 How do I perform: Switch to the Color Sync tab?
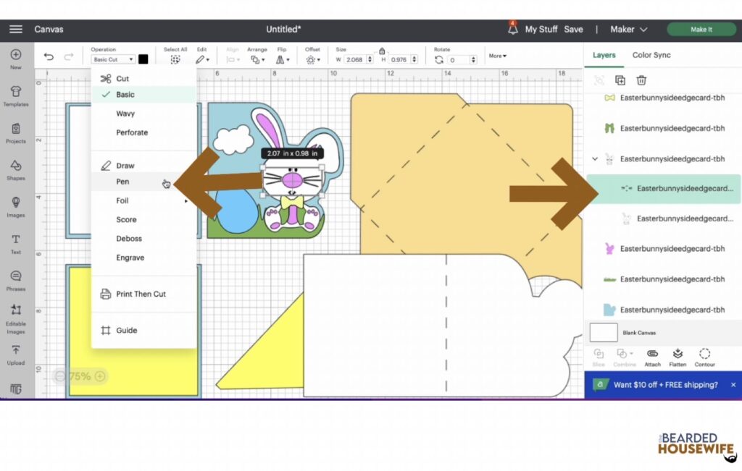tap(651, 55)
